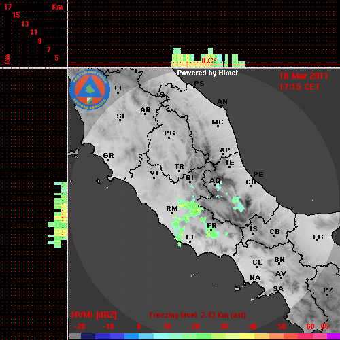This screenshot has height=340, width=340.
Task: Click the AR city label
Action: pos(146,110)
